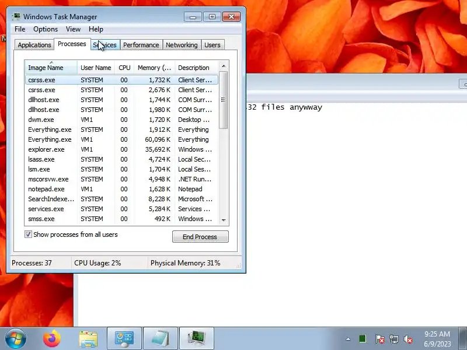Click the End Process button

coord(200,237)
